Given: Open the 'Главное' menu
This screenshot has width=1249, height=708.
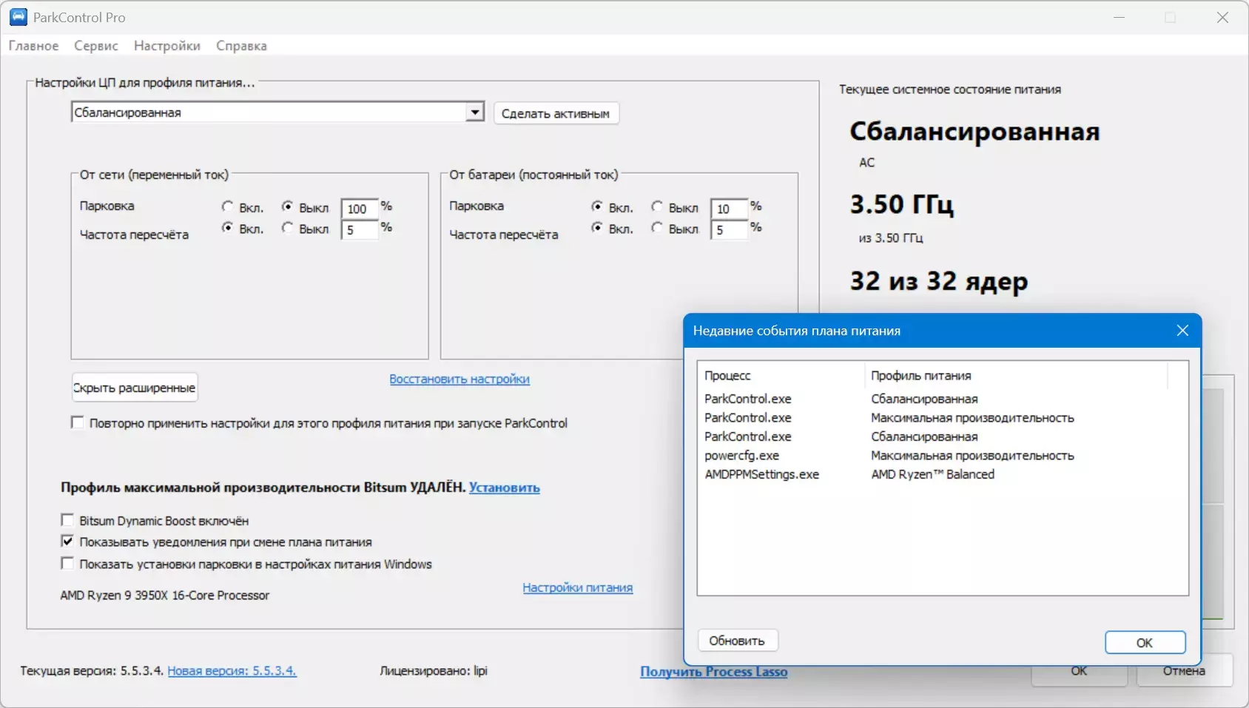Looking at the screenshot, I should [33, 46].
